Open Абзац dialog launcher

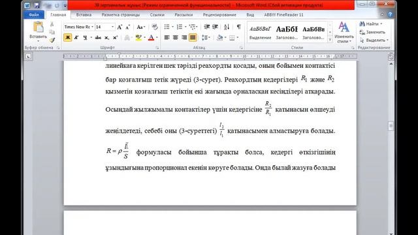(241, 48)
